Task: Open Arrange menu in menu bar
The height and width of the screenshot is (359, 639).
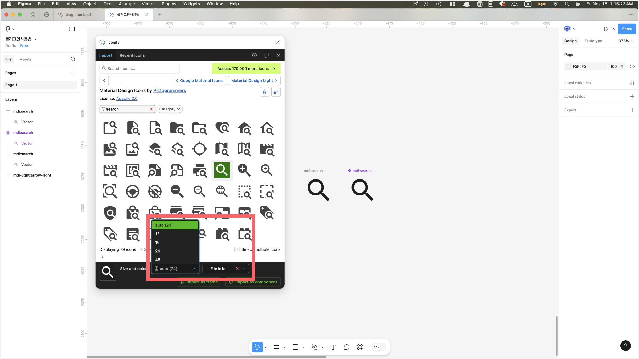Action: point(126,4)
